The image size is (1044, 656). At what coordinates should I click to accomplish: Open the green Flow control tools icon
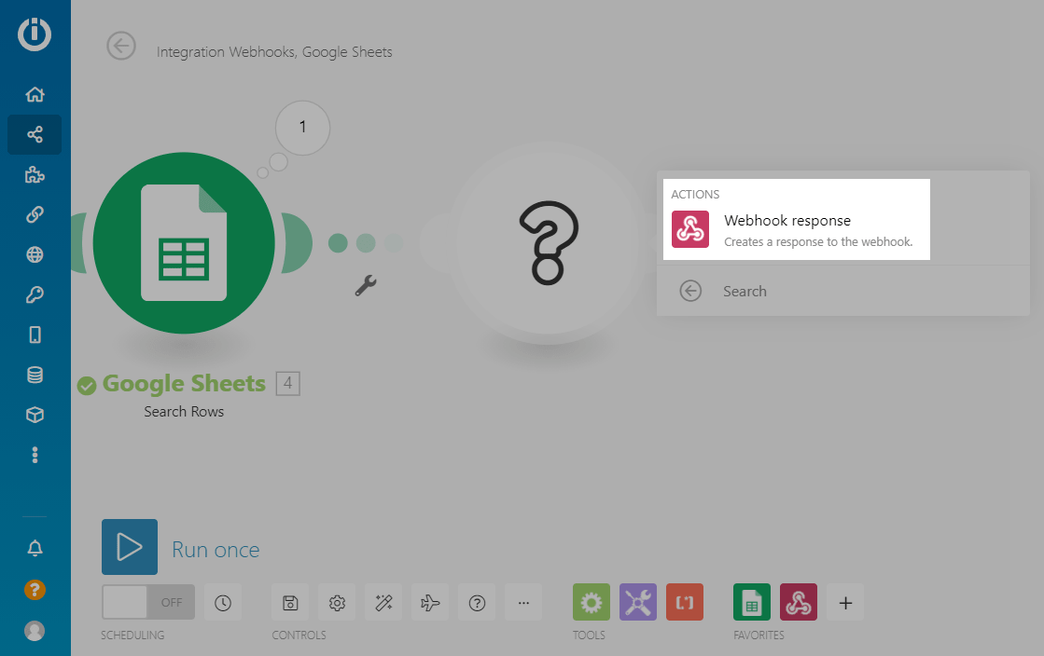coord(592,602)
